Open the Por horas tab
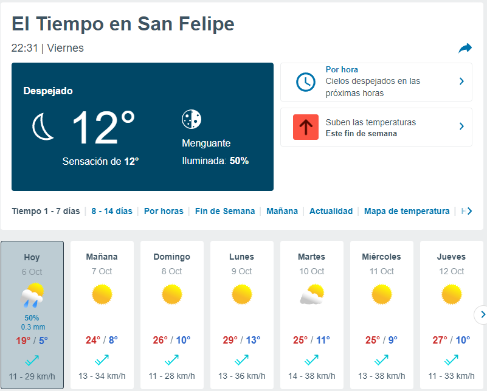The height and width of the screenshot is (391, 487). tap(164, 211)
